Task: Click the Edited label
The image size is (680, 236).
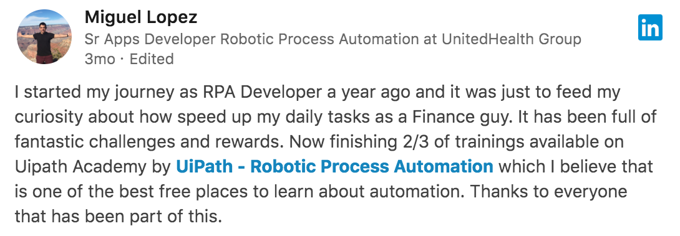Action: [x=152, y=59]
